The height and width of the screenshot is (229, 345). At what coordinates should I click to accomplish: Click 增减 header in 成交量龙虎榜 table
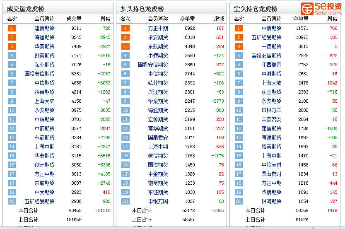pyautogui.click(x=105, y=19)
